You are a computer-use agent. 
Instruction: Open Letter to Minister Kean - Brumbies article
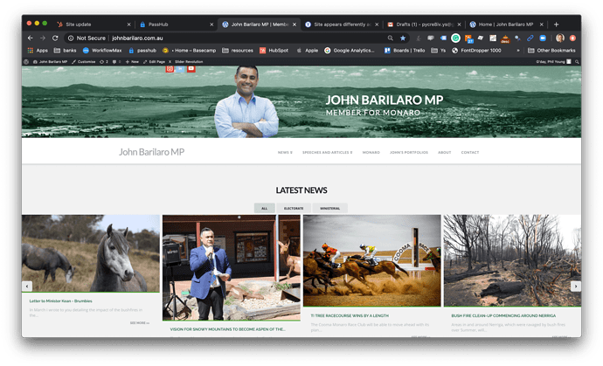pyautogui.click(x=61, y=301)
